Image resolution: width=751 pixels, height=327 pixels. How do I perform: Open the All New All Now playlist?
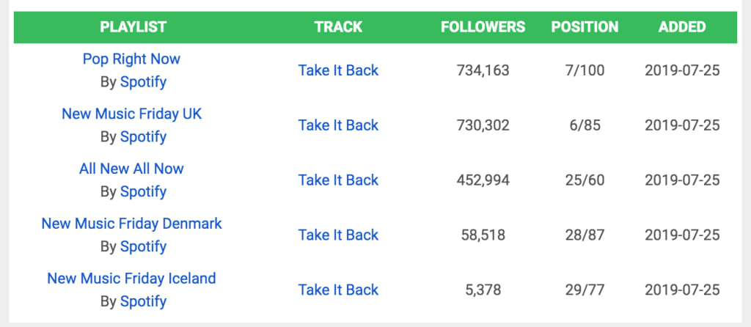tap(131, 169)
